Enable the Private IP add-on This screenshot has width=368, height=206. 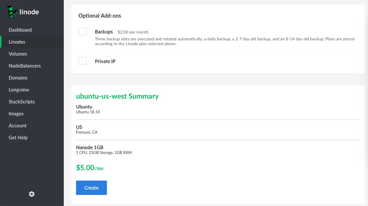tap(83, 61)
